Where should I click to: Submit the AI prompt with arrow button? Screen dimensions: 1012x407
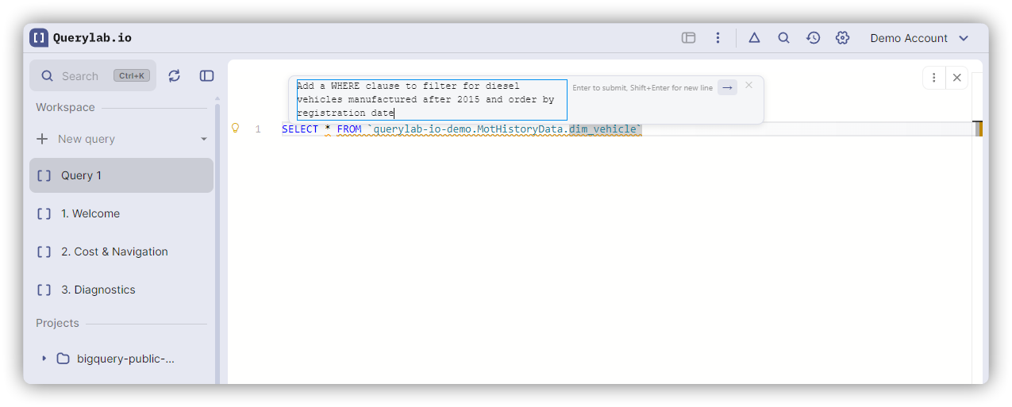[x=727, y=87]
